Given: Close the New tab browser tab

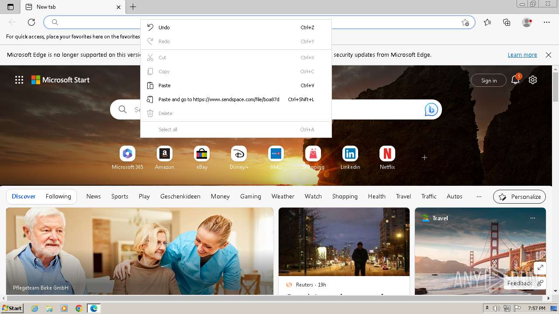Looking at the screenshot, I should [x=119, y=7].
